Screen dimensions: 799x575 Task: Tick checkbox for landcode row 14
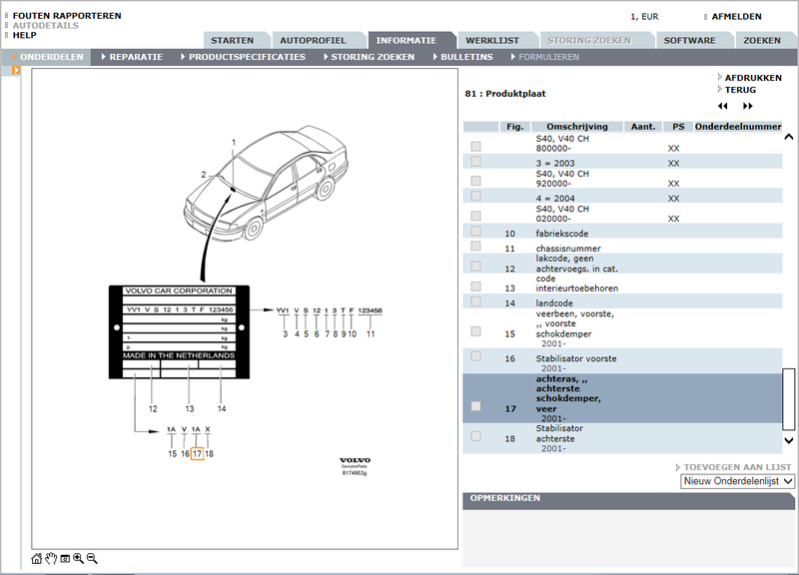[476, 301]
